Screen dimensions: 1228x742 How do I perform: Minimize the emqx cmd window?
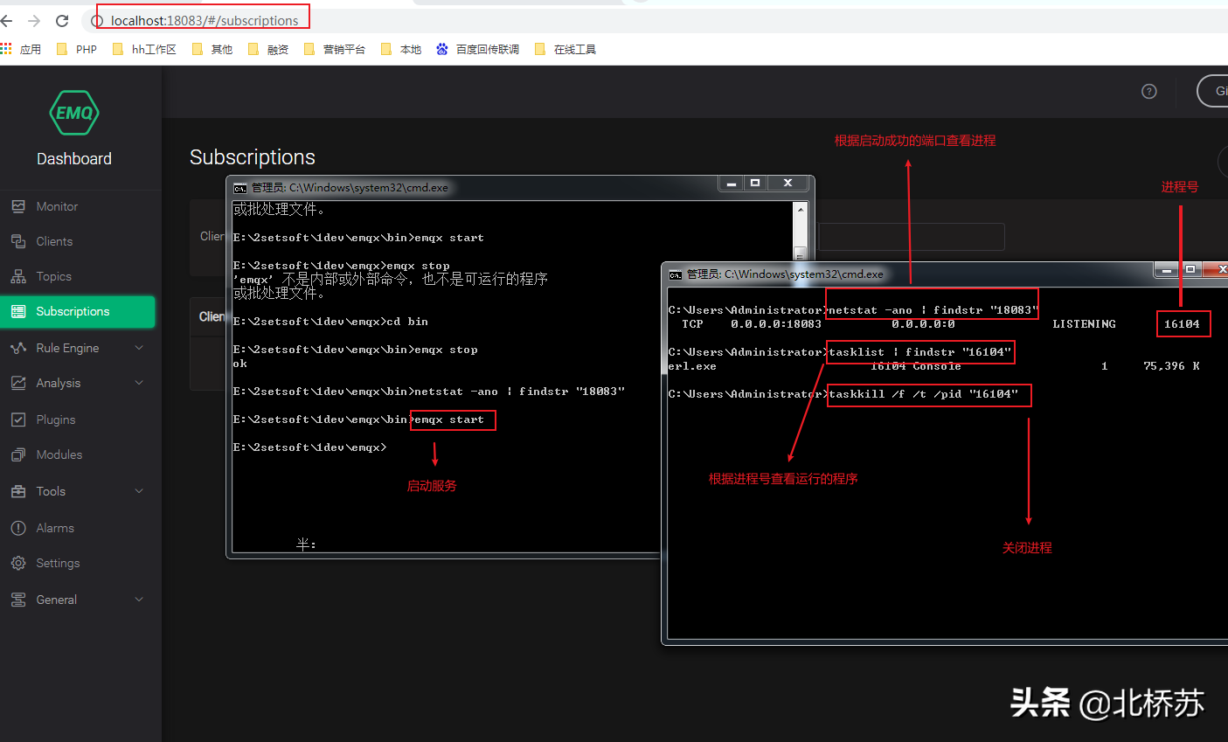point(732,184)
